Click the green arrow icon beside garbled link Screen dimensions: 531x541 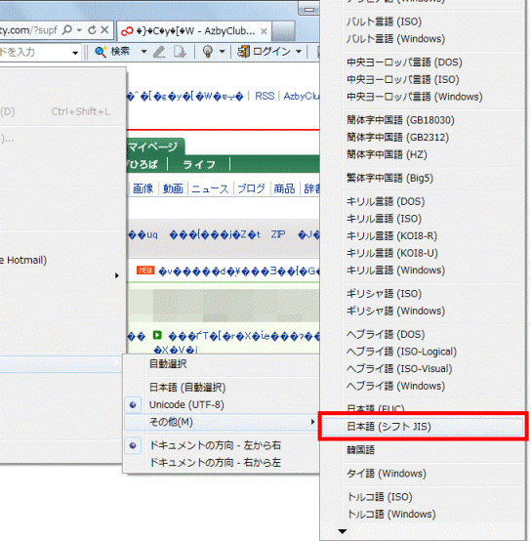point(157,335)
